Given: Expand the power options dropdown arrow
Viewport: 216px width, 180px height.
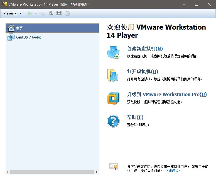Looking at the screenshot, I should 36,13.
